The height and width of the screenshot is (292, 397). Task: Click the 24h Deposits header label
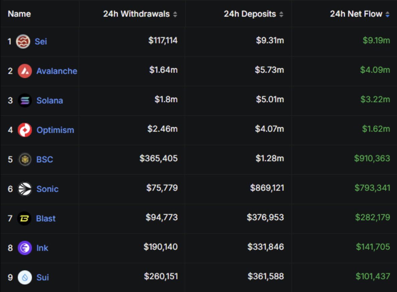tap(250, 14)
